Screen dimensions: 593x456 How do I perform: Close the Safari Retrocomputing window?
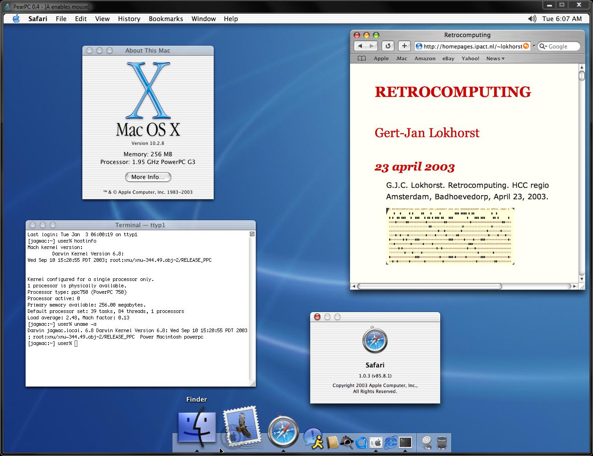click(356, 35)
